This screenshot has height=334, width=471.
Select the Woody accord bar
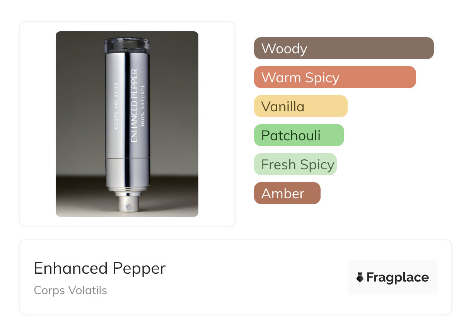pyautogui.click(x=343, y=48)
